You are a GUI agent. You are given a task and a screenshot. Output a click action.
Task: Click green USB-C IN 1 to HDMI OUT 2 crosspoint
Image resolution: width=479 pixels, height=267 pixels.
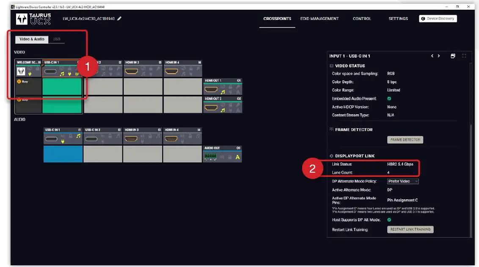[62, 105]
